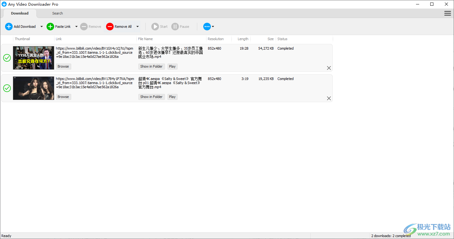Click completed checkmark of the 19:28 video
The image size is (454, 239).
(x=7, y=58)
